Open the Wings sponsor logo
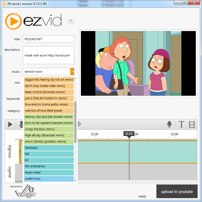Image resolution: width=202 pixels, height=202 pixels. coord(26,191)
